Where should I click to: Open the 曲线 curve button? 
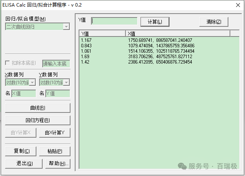click(x=38, y=108)
